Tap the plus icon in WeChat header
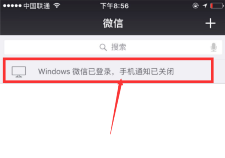This screenshot has height=158, width=225. pos(210,23)
